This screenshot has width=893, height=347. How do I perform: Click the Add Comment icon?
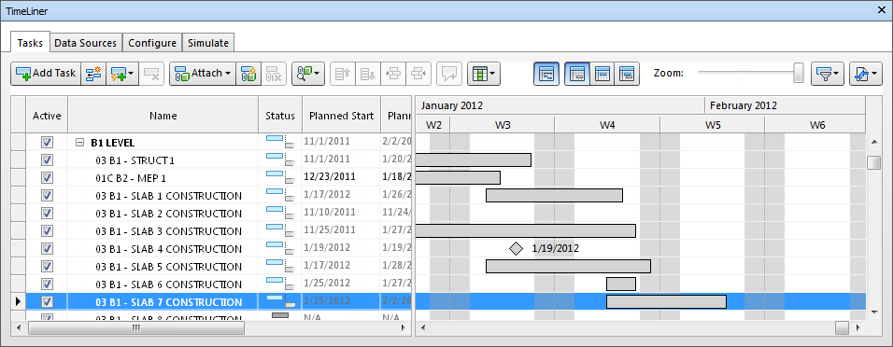click(x=449, y=74)
